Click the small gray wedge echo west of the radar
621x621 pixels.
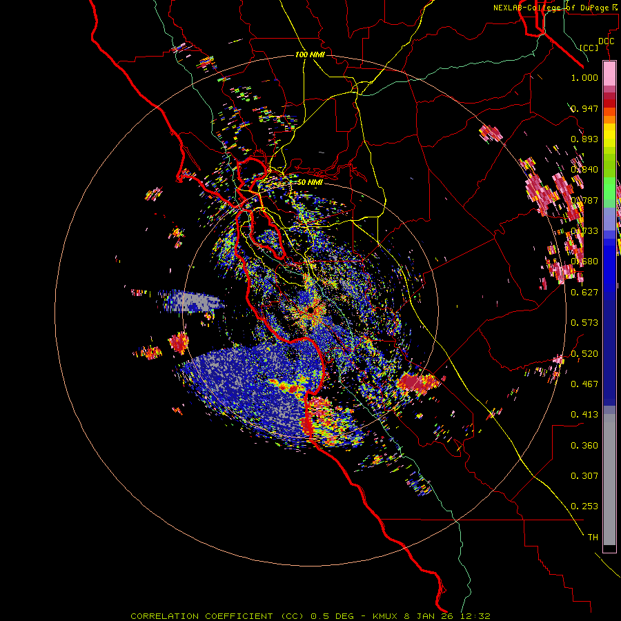(x=193, y=301)
